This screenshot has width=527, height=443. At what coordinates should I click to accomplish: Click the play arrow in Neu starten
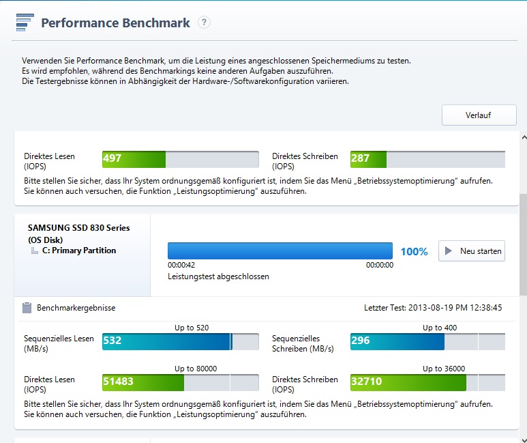(x=448, y=251)
